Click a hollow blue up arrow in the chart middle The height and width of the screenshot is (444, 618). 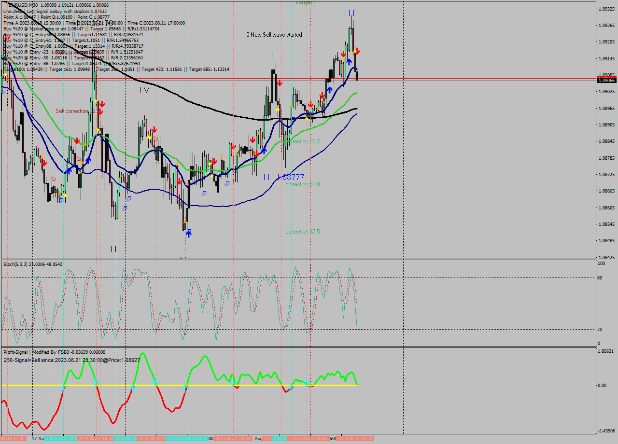[204, 193]
